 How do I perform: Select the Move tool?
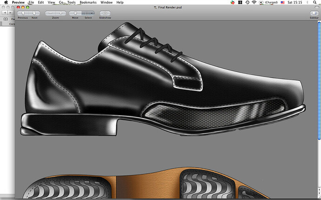click(x=75, y=13)
